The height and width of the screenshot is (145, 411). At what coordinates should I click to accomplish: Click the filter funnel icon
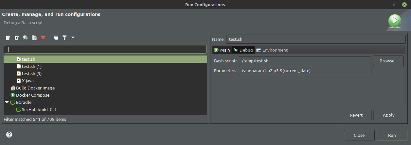click(65, 38)
